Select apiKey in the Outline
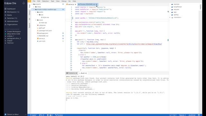 click(176, 15)
